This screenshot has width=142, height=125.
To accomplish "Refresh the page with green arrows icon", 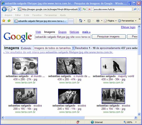I will click(84, 9).
